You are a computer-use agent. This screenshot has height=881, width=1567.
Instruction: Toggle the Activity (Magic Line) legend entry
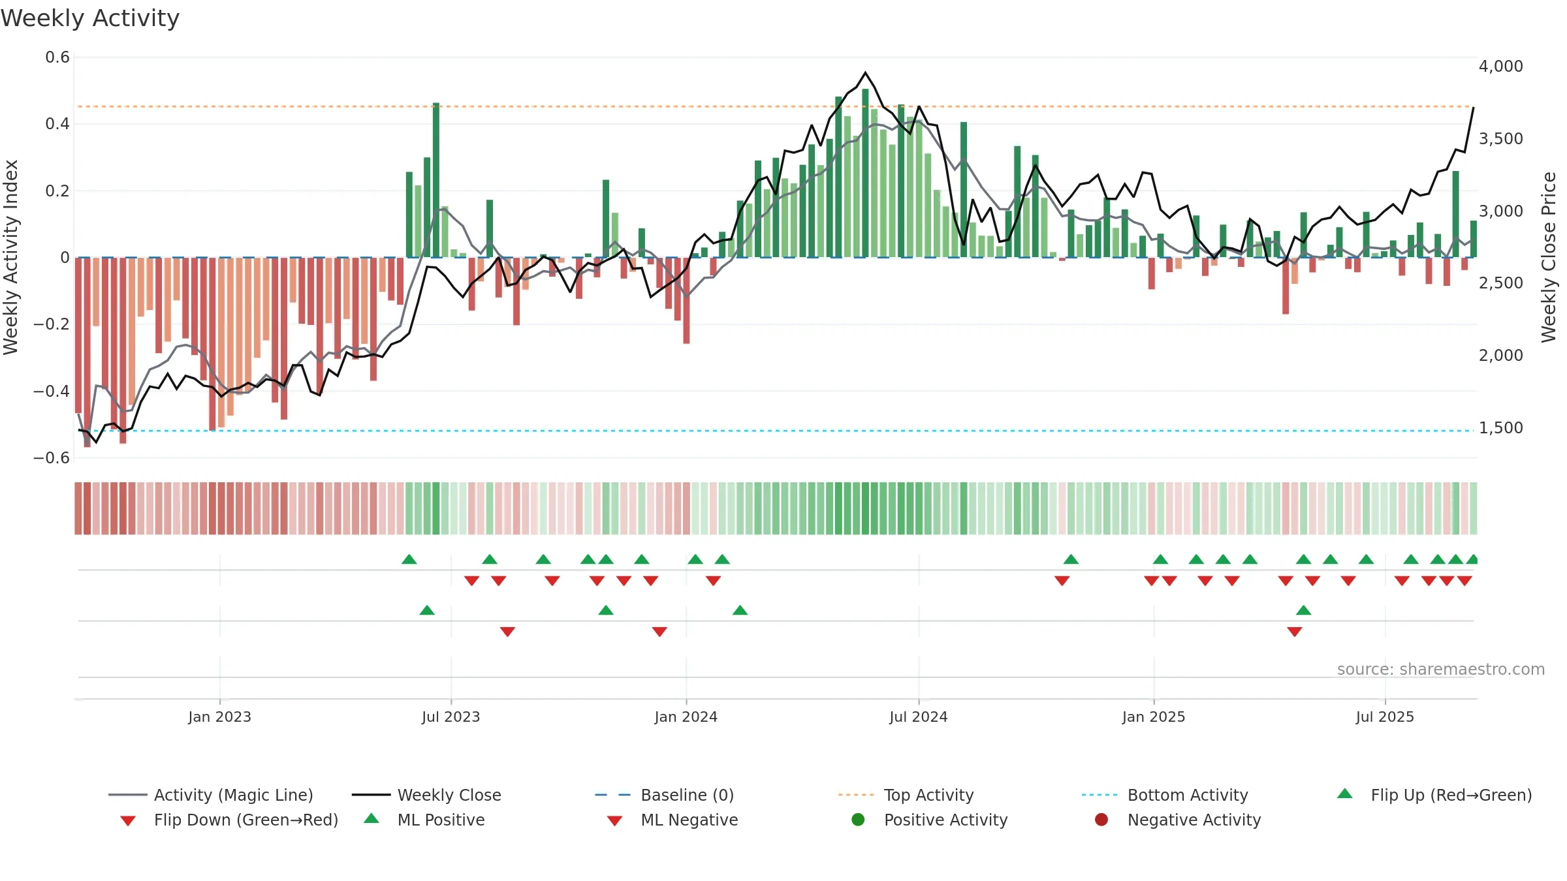coord(211,795)
